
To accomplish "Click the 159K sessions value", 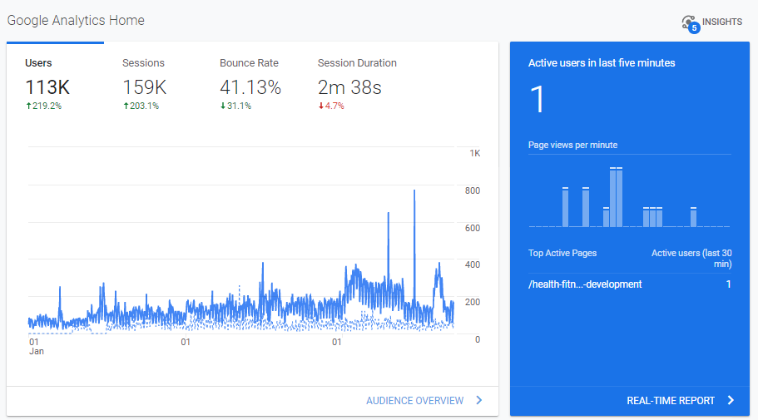I will (145, 87).
